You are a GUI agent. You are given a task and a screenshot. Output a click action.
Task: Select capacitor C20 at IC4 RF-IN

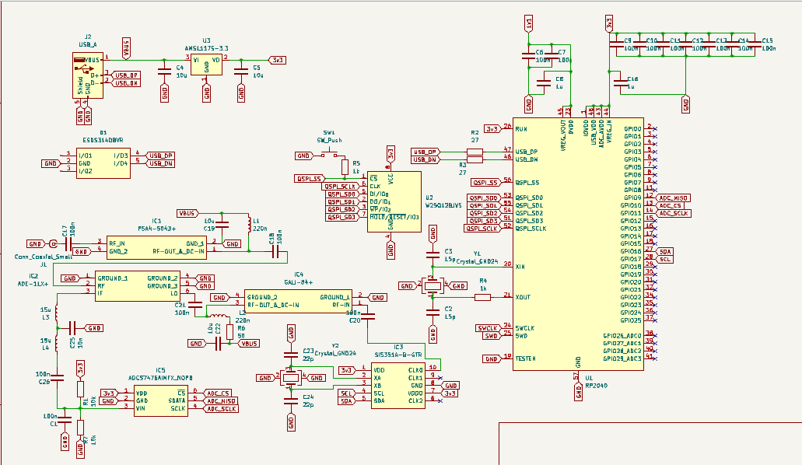coord(367,316)
